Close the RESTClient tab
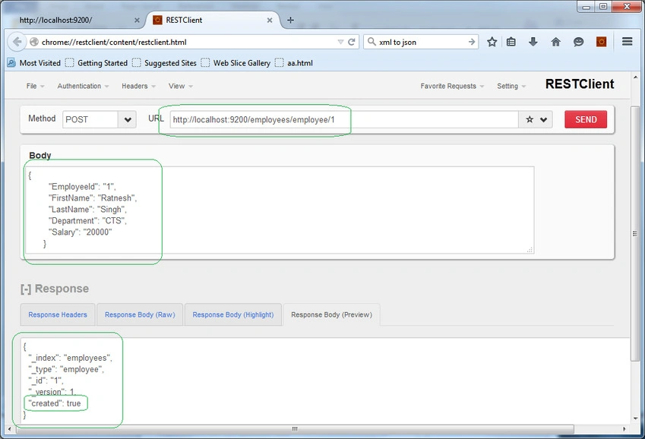The width and height of the screenshot is (645, 439). pos(270,21)
